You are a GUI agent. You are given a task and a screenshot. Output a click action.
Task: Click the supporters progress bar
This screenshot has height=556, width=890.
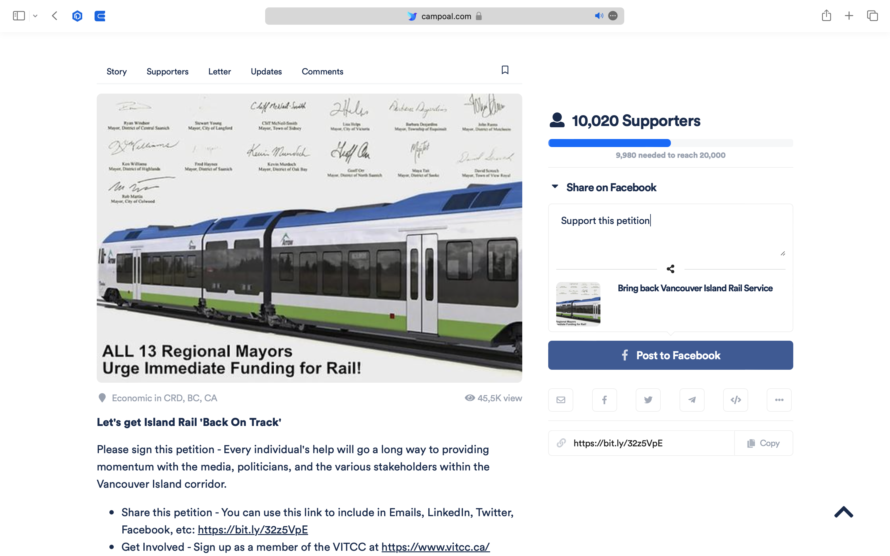pos(670,143)
